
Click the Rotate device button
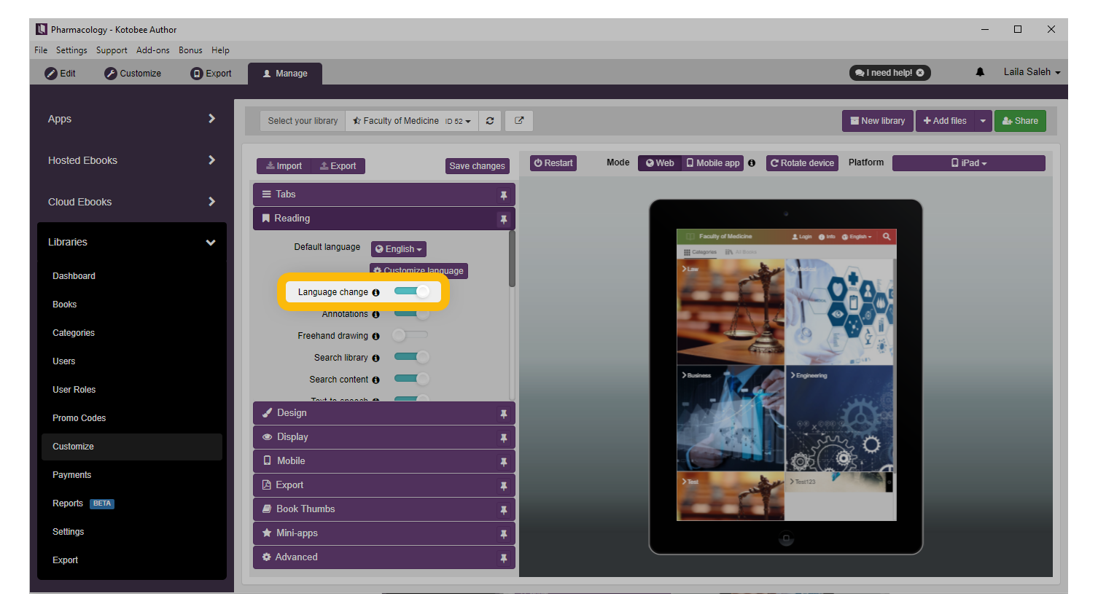802,163
